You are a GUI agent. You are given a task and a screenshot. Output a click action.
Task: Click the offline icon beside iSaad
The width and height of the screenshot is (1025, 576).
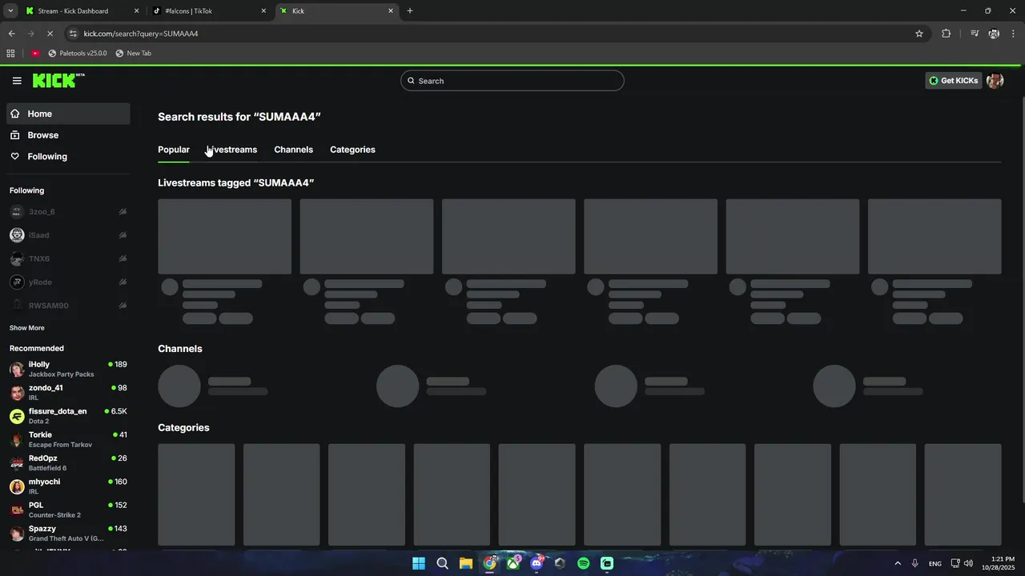coord(123,235)
